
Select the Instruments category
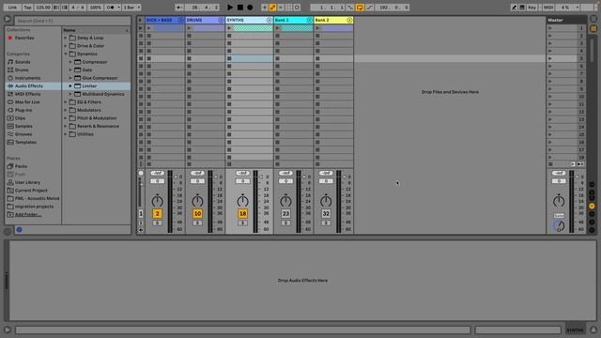27,78
